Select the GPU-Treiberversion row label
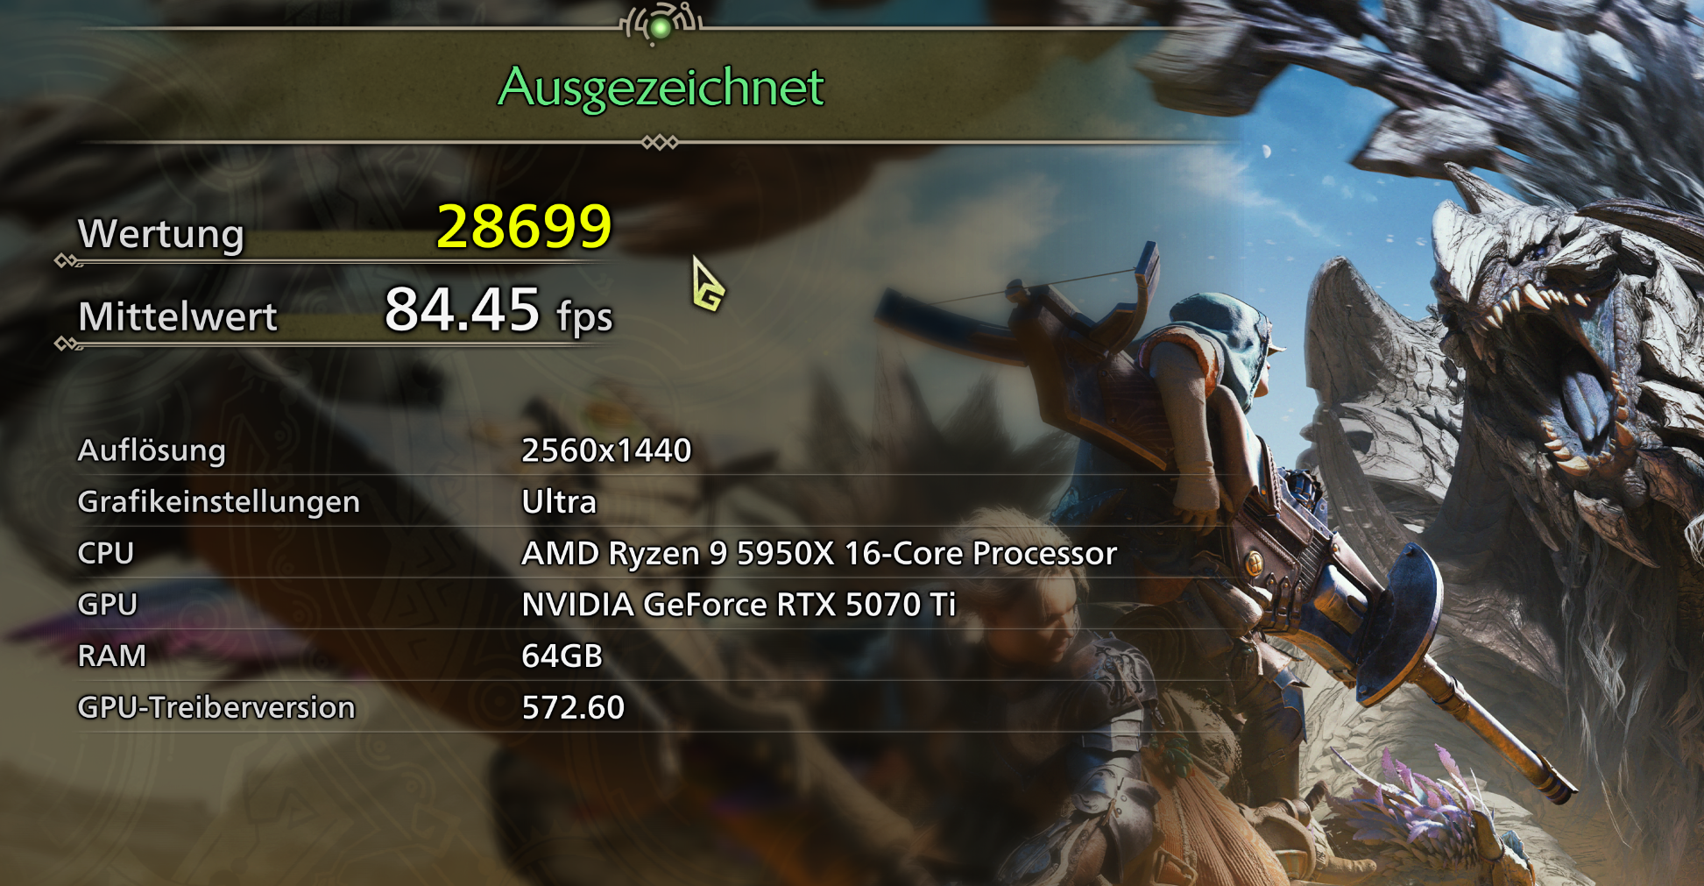 [x=216, y=708]
